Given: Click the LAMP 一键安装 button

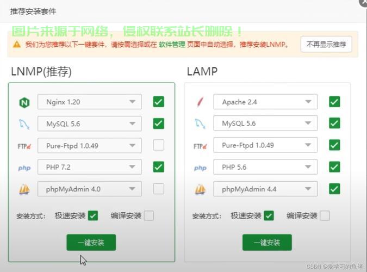Looking at the screenshot, I should click(x=267, y=243).
